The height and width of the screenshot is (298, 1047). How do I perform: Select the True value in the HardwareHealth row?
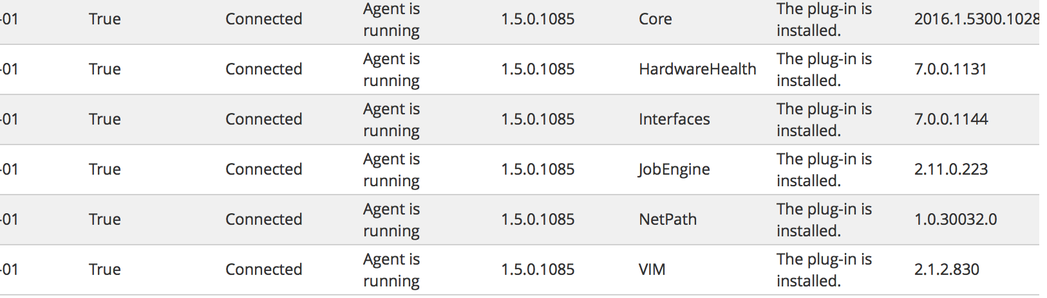pos(105,69)
